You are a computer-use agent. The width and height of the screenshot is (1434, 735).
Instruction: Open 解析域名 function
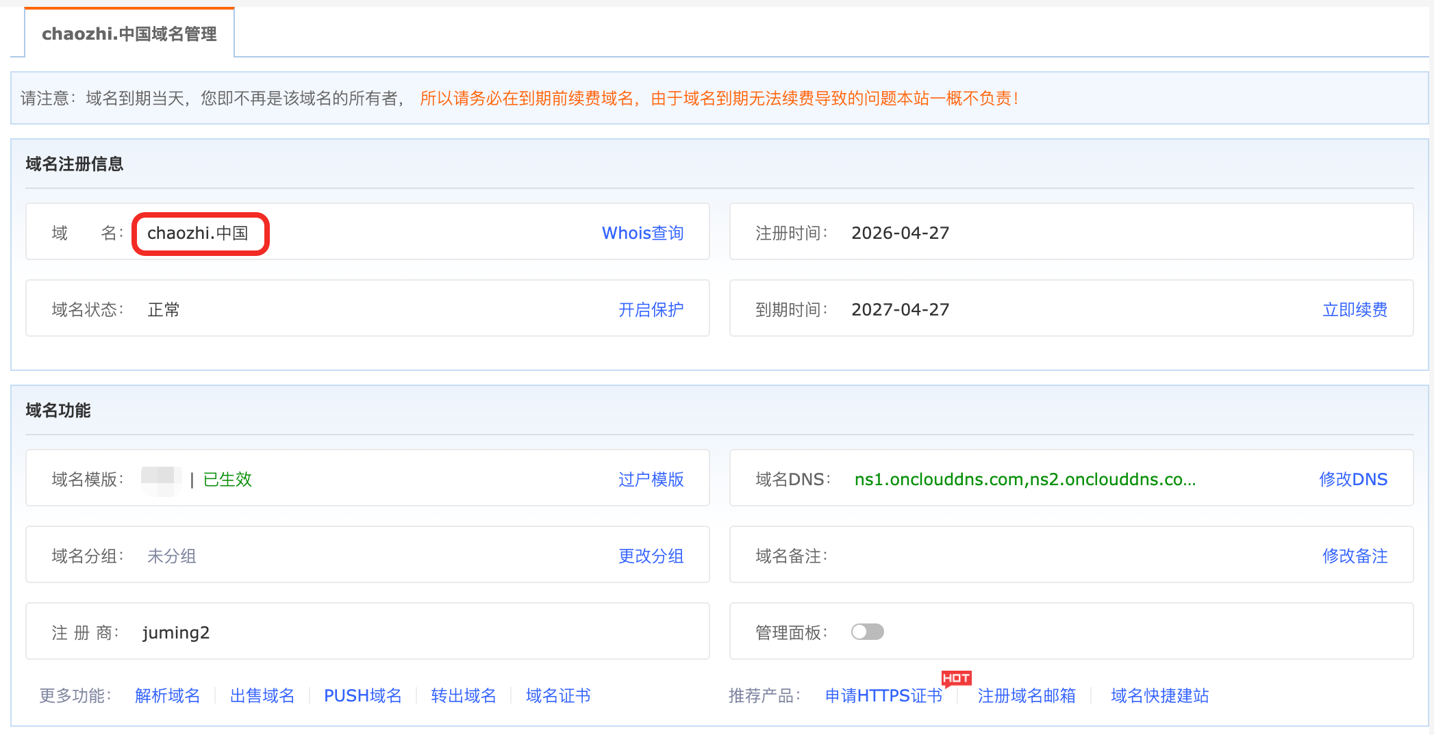(x=168, y=696)
